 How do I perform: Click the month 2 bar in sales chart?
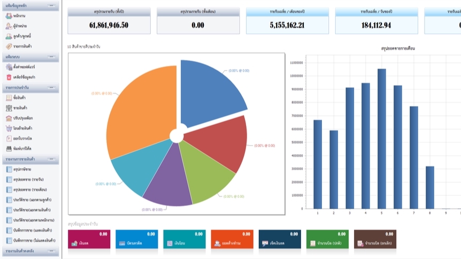point(334,170)
